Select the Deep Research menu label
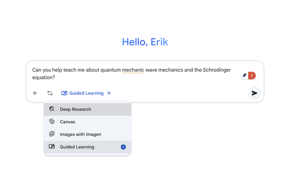Screen dimensions: 305x189 (76, 109)
